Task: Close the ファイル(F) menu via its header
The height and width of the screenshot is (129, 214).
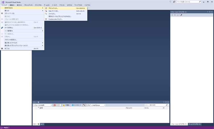Action: click(4, 5)
